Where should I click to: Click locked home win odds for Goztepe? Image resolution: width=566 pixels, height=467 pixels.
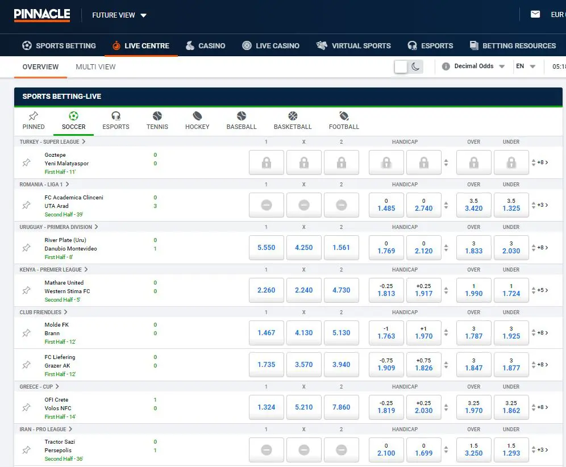point(267,162)
